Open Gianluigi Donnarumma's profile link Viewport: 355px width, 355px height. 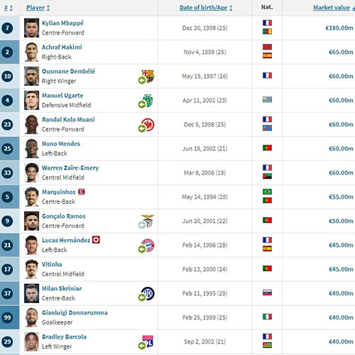click(75, 312)
